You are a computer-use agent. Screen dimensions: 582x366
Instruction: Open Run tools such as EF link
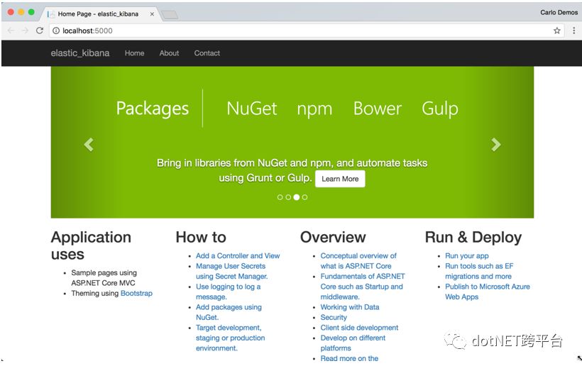(x=479, y=271)
